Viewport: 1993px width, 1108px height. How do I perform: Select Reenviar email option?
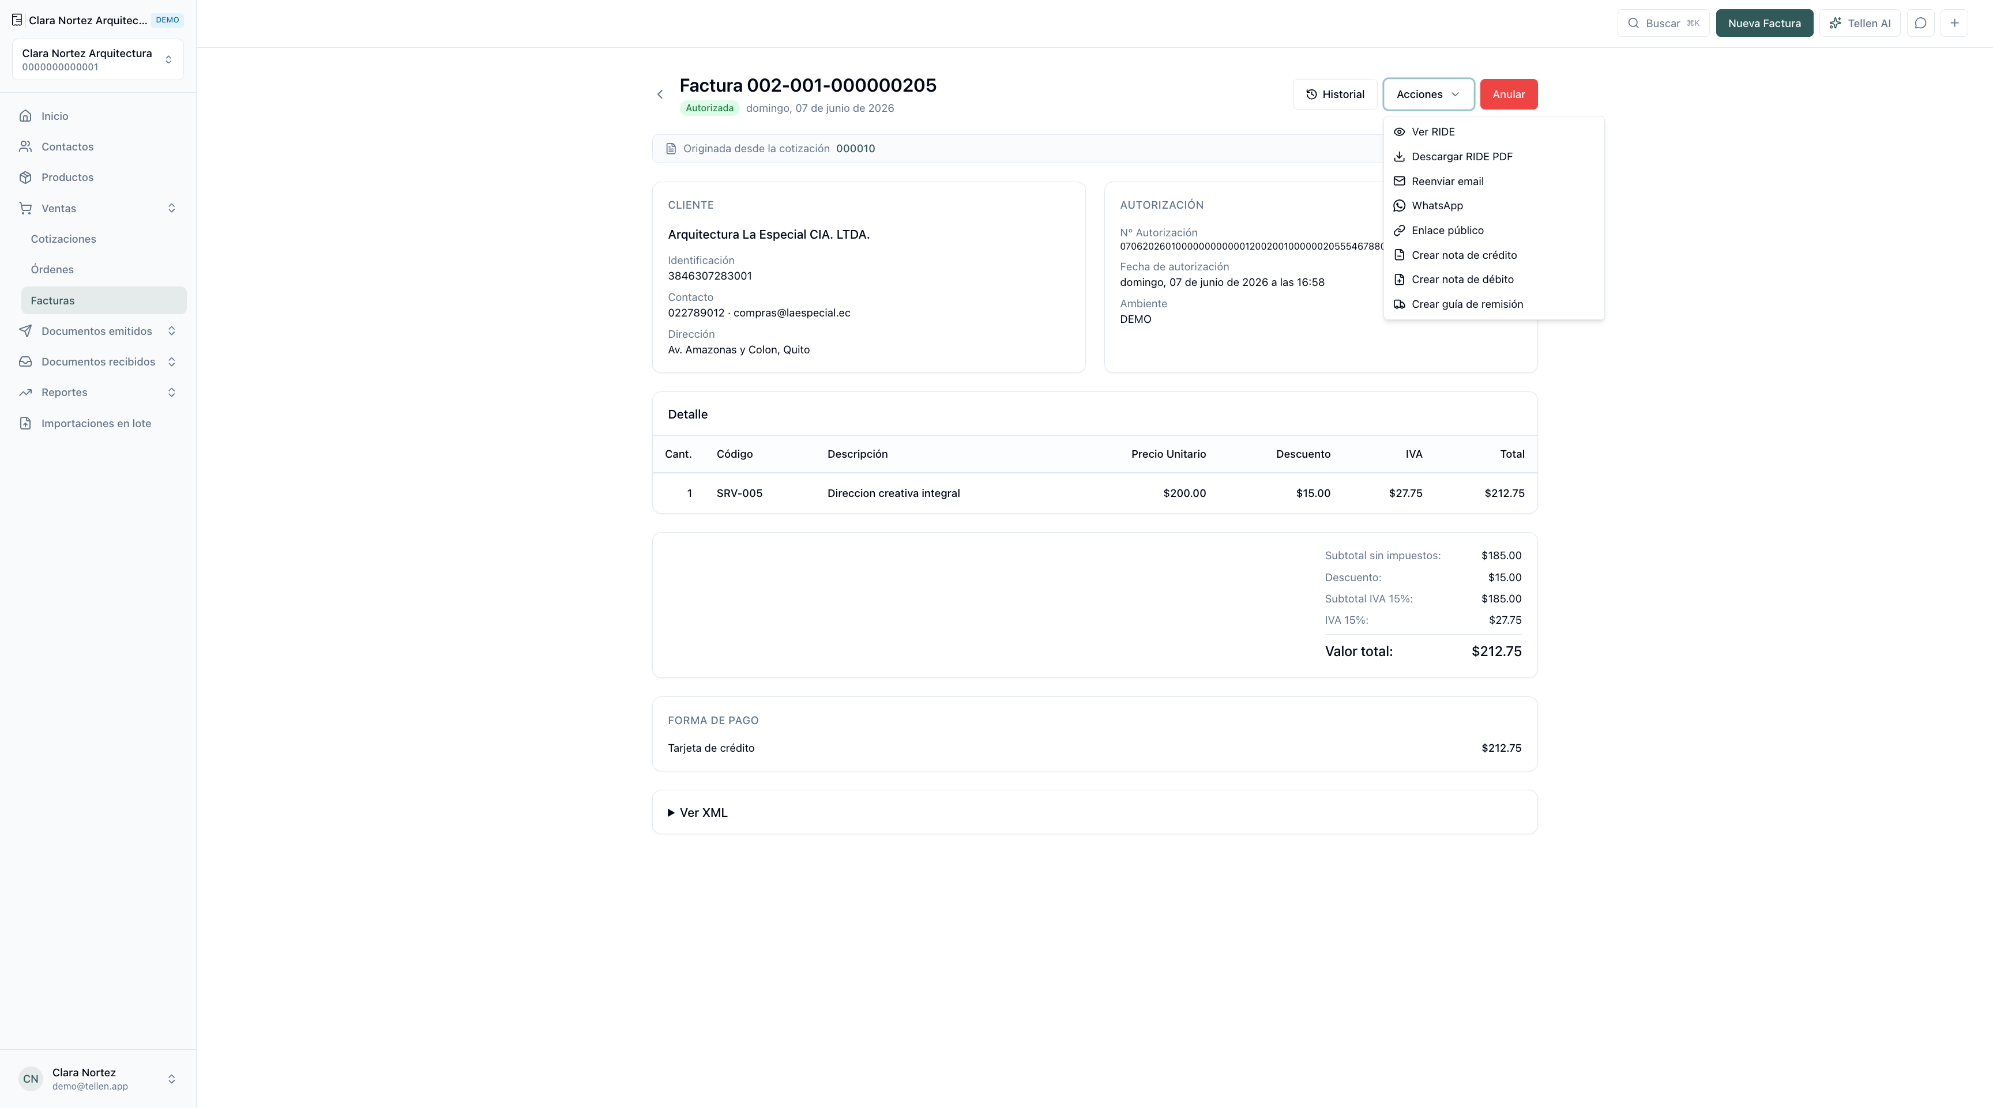coord(1493,181)
